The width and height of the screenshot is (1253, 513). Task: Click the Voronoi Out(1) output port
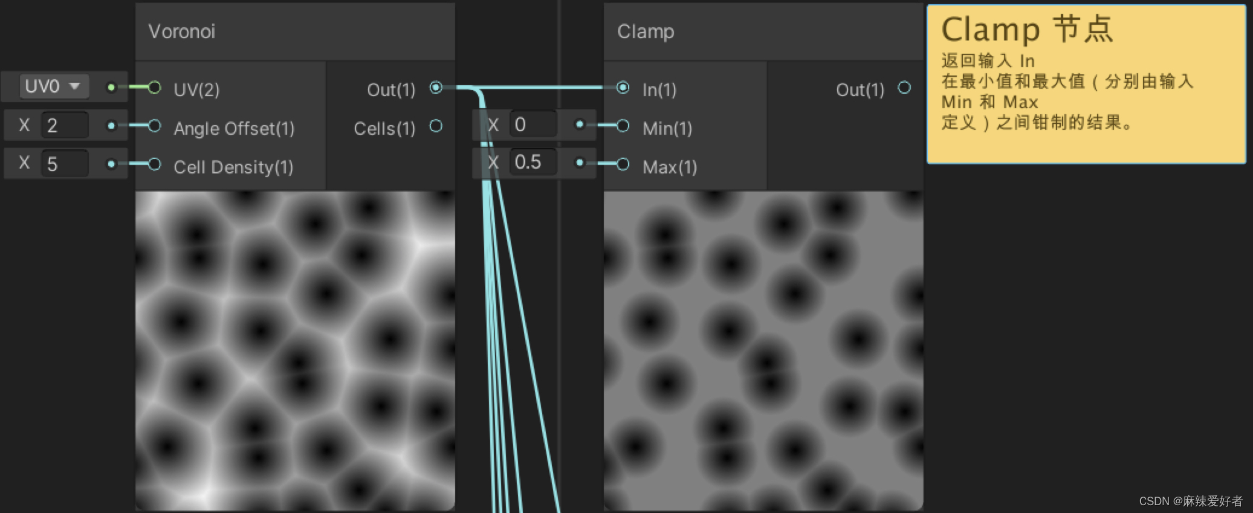436,88
